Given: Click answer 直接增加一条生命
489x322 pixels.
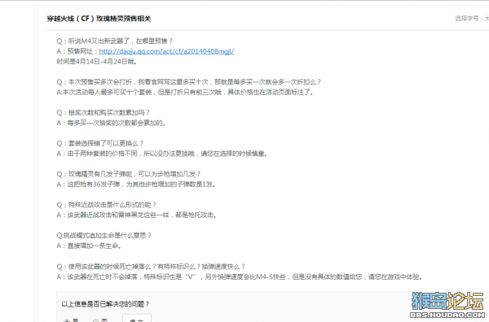Looking at the screenshot, I should pyautogui.click(x=89, y=246).
